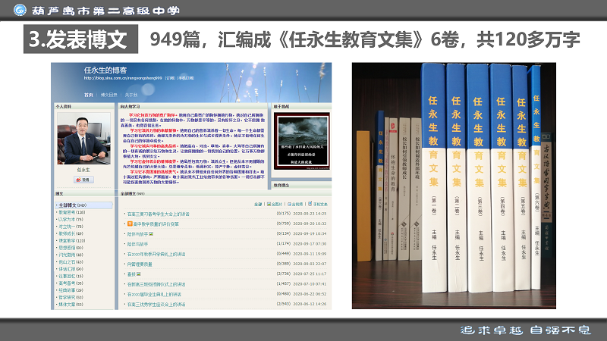Open 陪伴与放手 post dated 2020-09-17
The width and height of the screenshot is (607, 341).
[137, 244]
